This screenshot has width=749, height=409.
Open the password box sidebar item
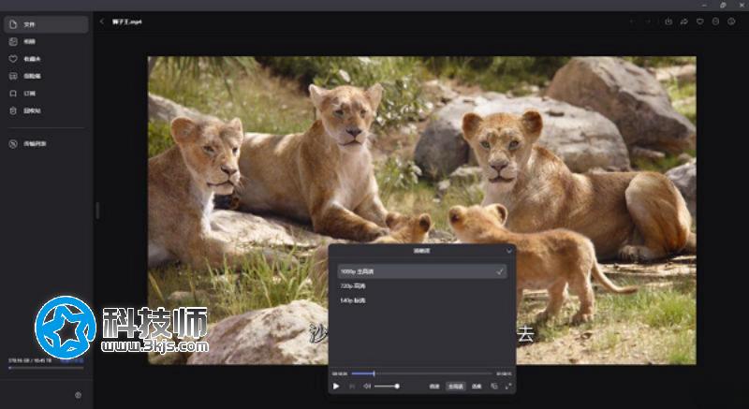[x=46, y=76]
